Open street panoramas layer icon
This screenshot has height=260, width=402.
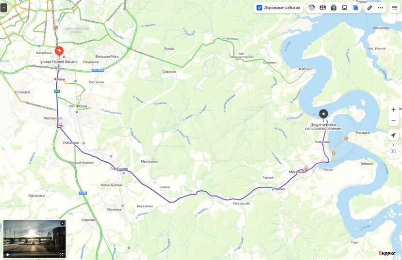point(322,8)
